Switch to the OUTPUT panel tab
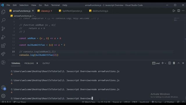 coord(46,63)
